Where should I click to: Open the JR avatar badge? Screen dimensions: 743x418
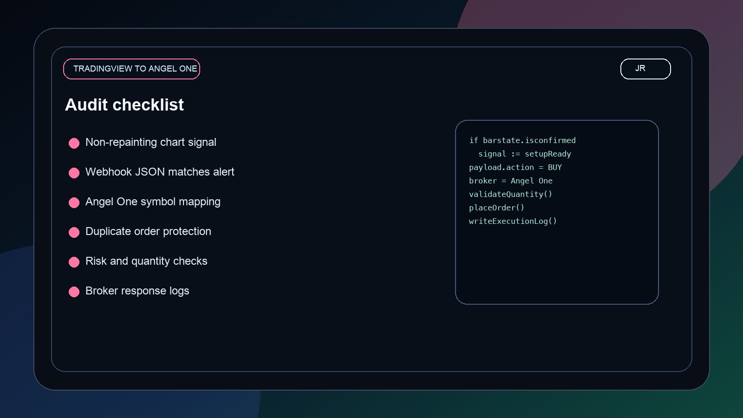coord(645,68)
